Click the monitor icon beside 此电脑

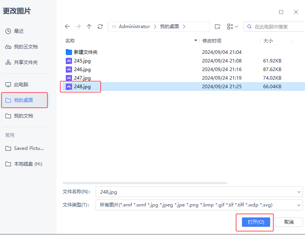click(x=8, y=85)
